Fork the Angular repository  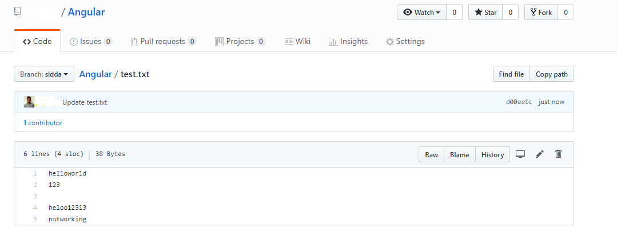540,13
